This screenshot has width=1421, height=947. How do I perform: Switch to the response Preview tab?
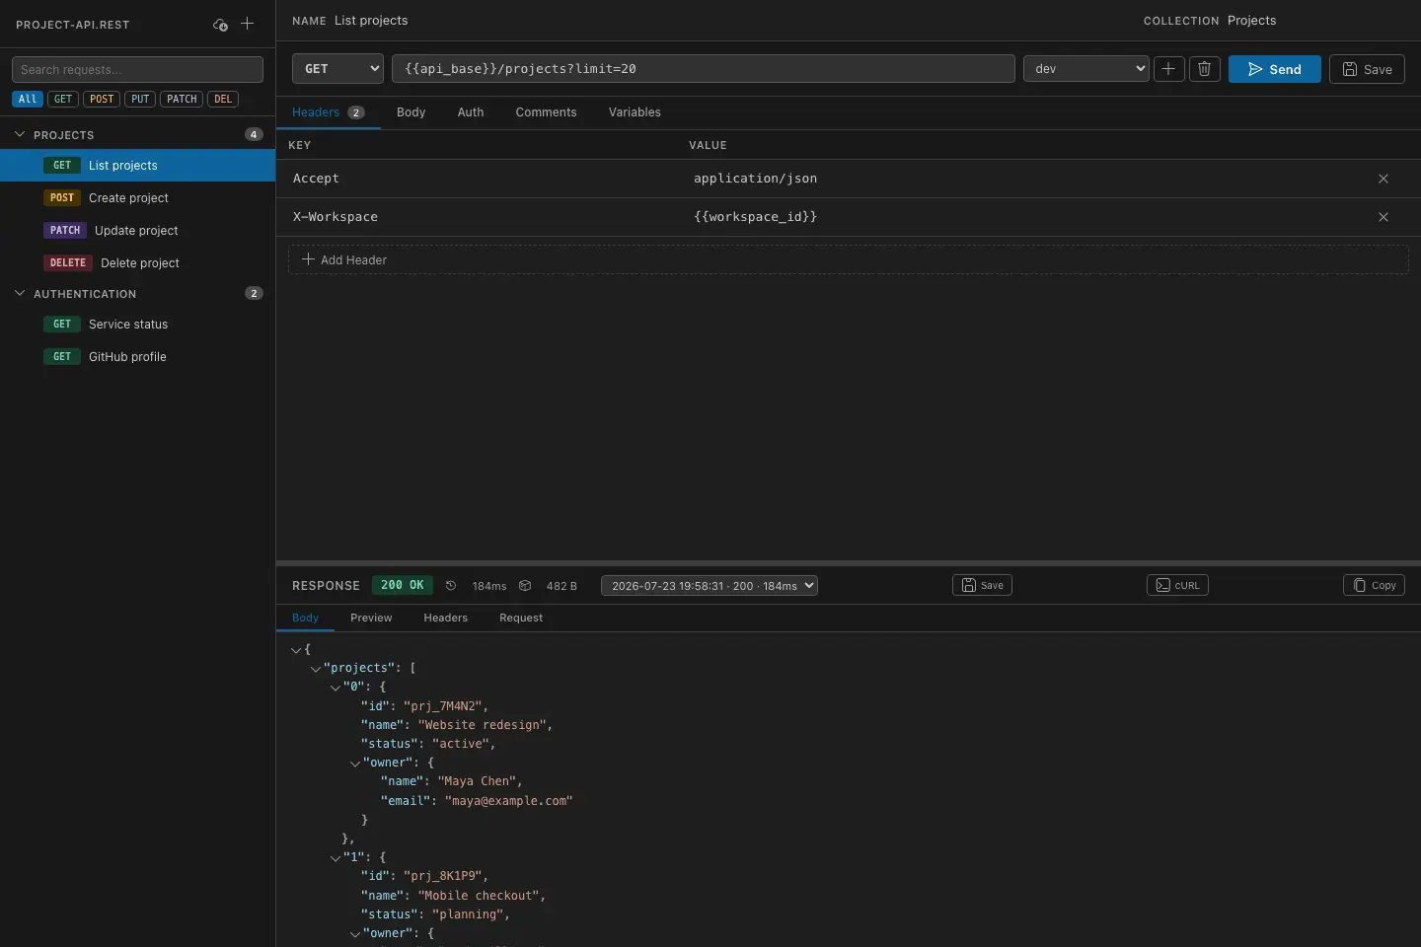pyautogui.click(x=371, y=618)
